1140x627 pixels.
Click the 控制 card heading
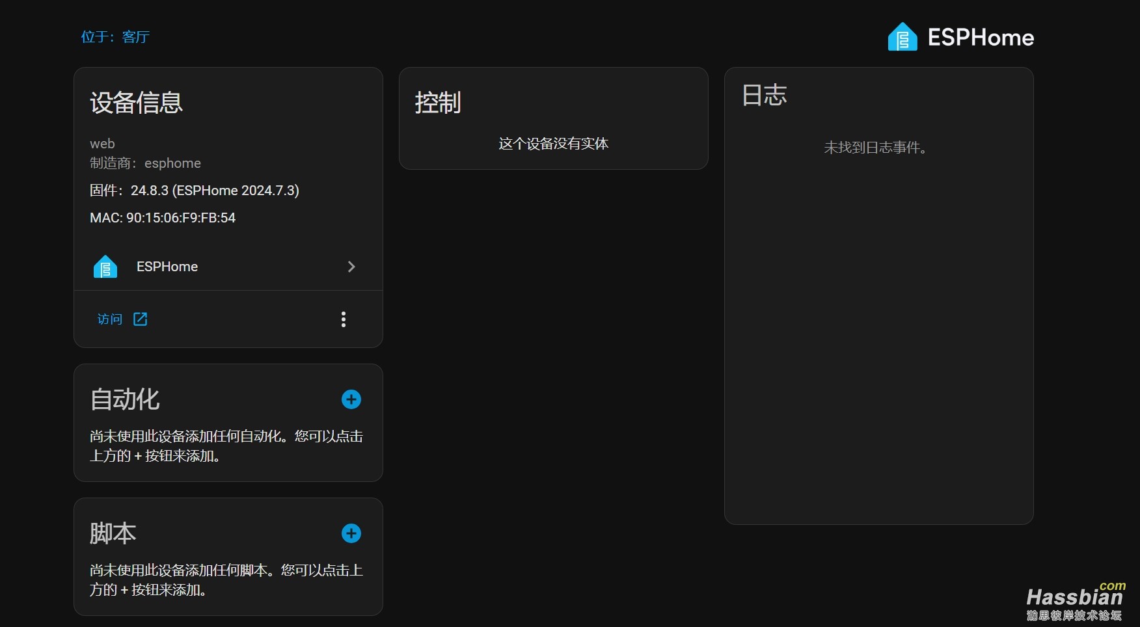point(438,103)
